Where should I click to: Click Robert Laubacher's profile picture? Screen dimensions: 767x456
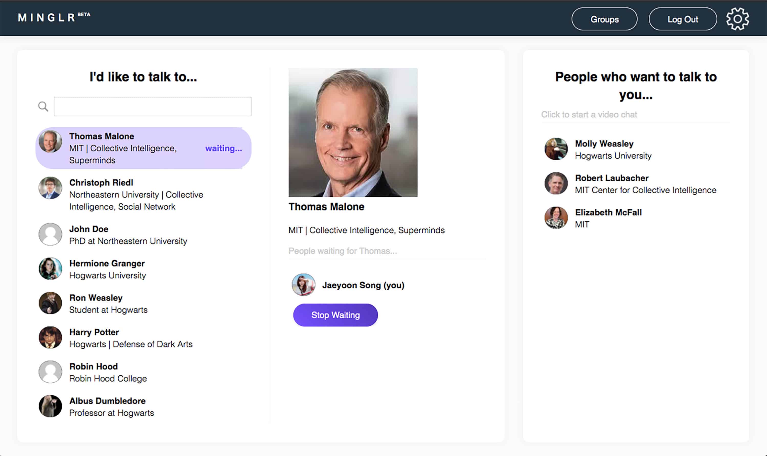pyautogui.click(x=556, y=183)
